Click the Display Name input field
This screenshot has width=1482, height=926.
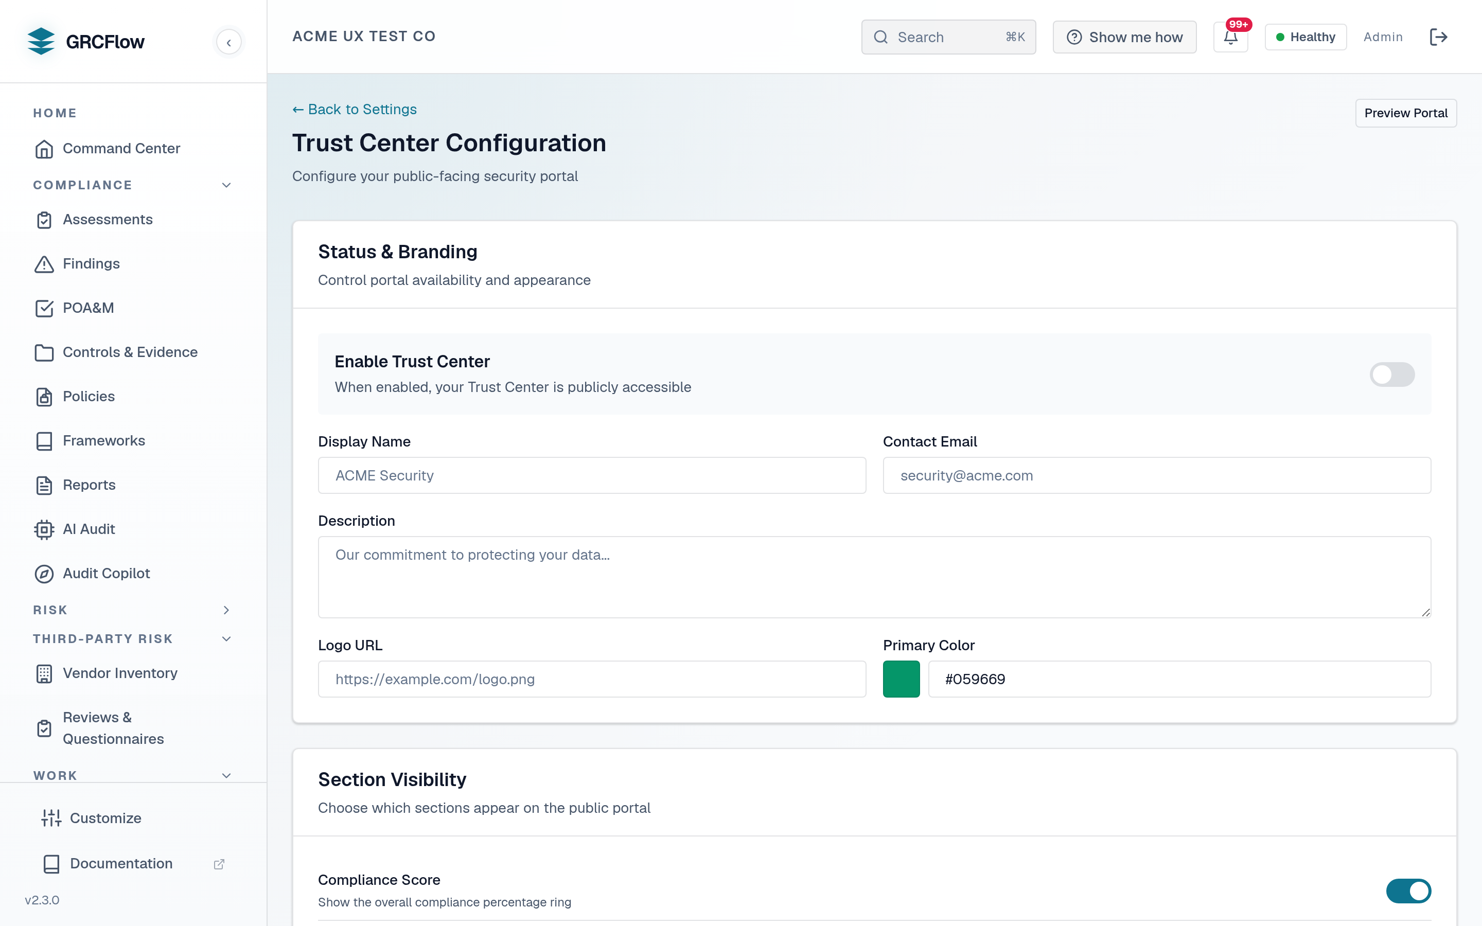[x=592, y=476]
